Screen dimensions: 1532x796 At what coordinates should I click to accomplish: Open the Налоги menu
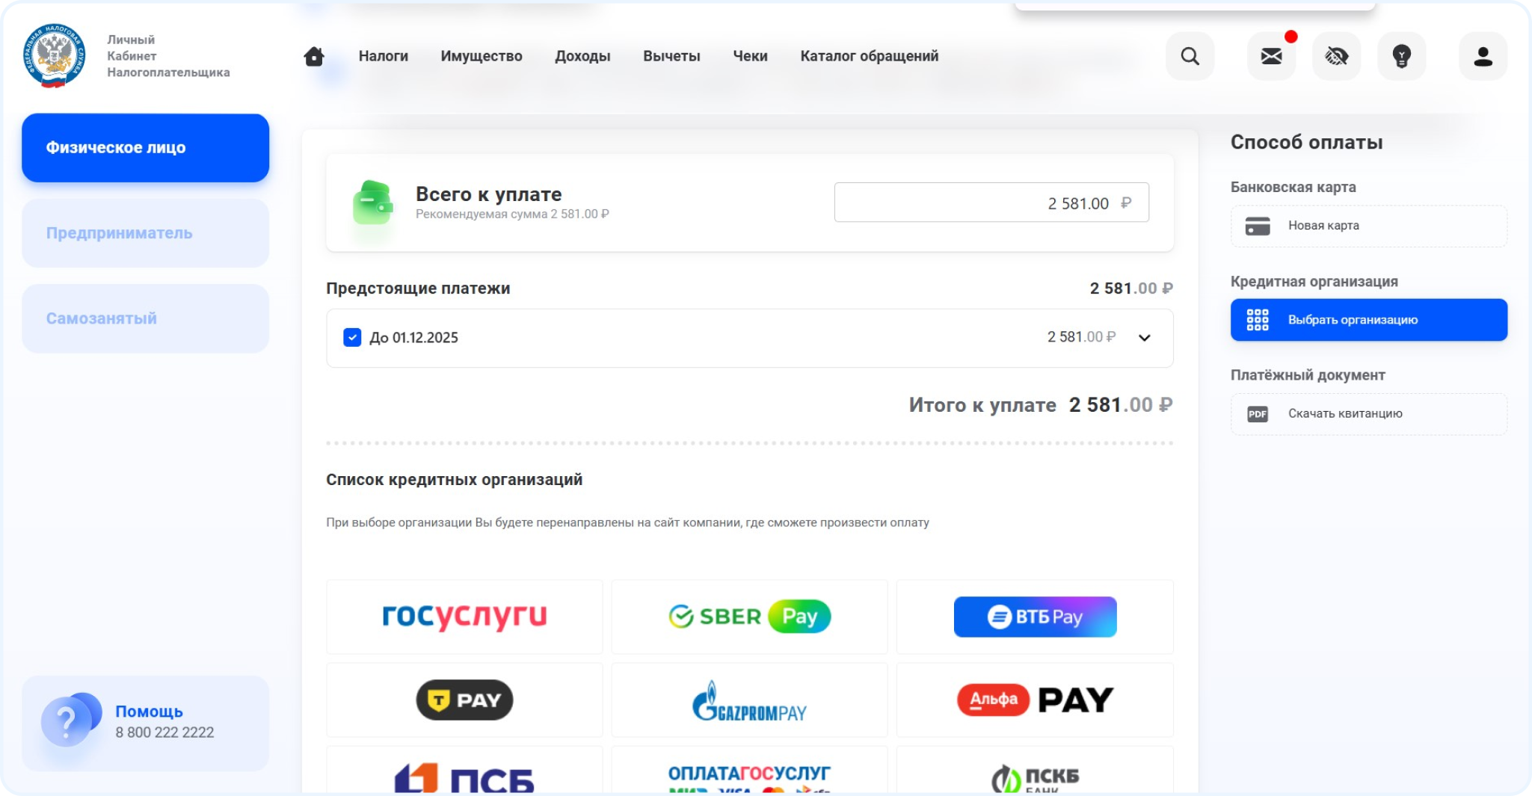pos(383,56)
